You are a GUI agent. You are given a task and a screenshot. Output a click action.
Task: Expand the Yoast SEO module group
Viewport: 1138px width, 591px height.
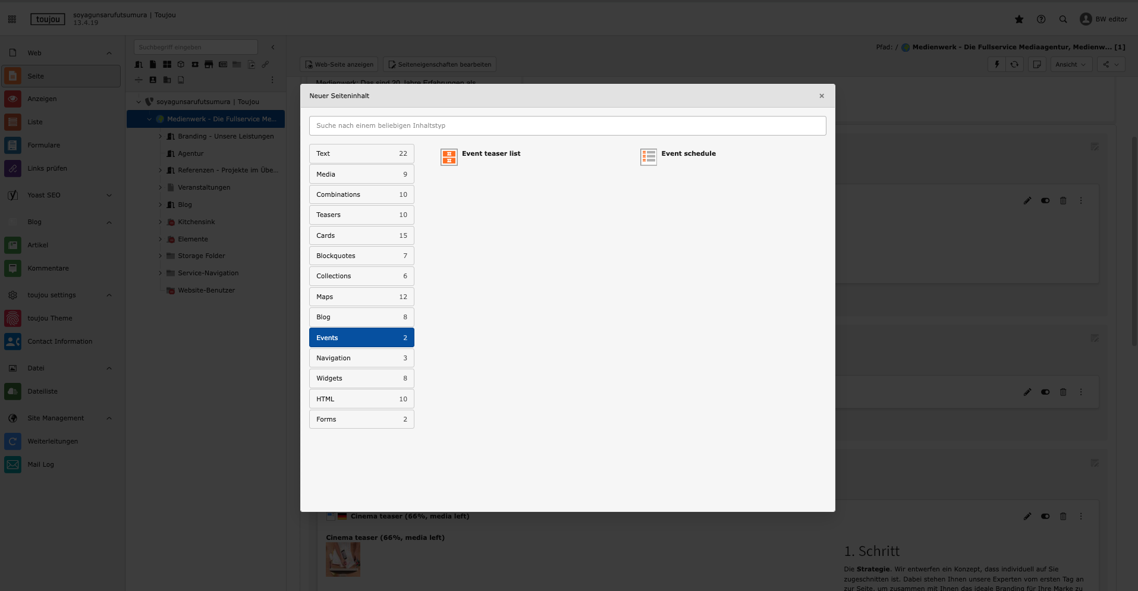109,195
